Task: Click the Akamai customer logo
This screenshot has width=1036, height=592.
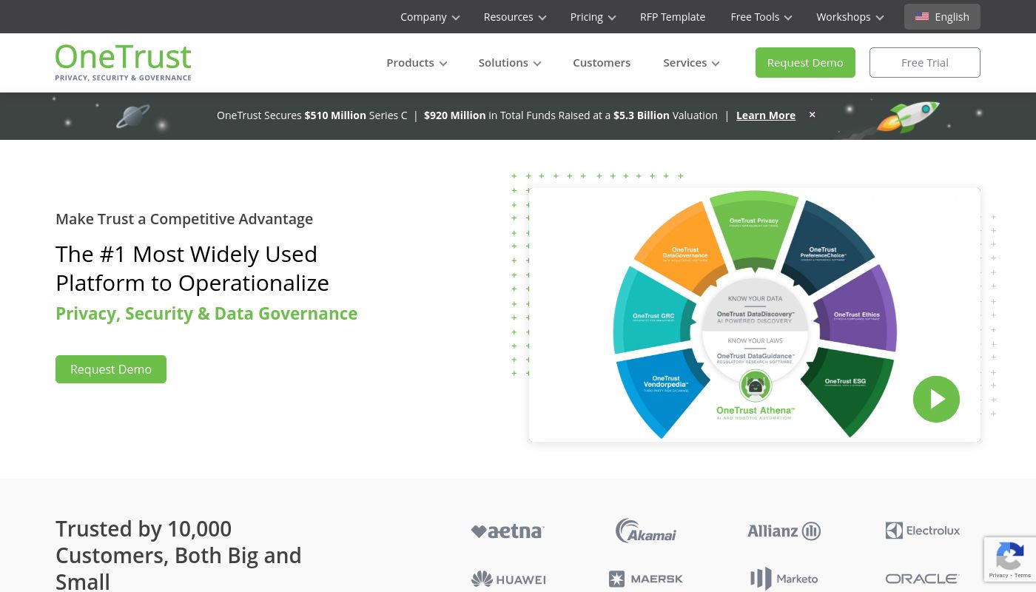Action: click(646, 531)
